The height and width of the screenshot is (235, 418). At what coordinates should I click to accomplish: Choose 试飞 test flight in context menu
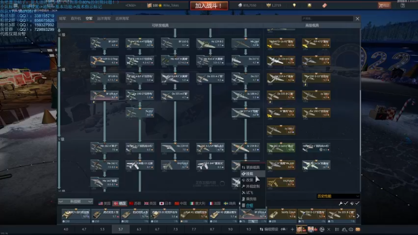[253, 193]
